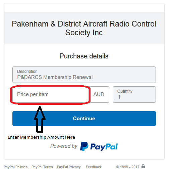Click the 1999 - 2017 copyright text
Viewport: 172px width, 182px height.
[x=128, y=167]
